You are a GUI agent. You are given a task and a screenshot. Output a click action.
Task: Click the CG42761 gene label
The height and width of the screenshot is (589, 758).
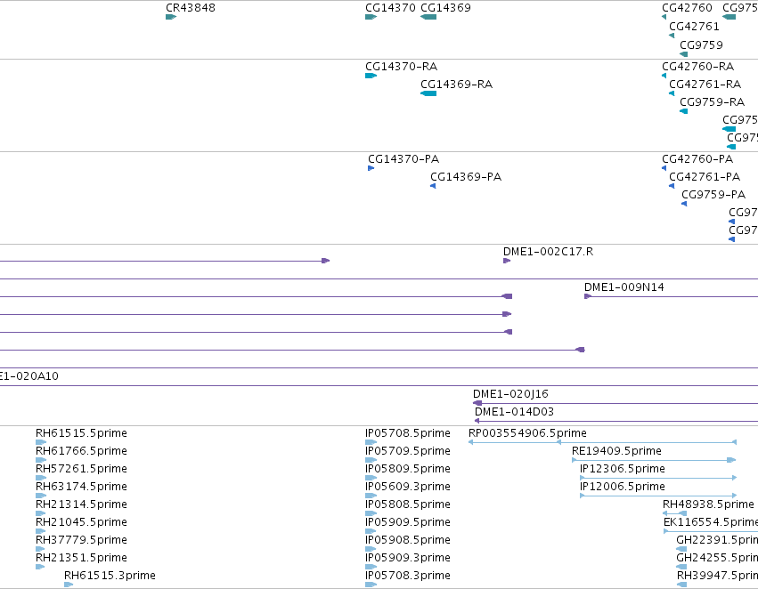pyautogui.click(x=694, y=26)
